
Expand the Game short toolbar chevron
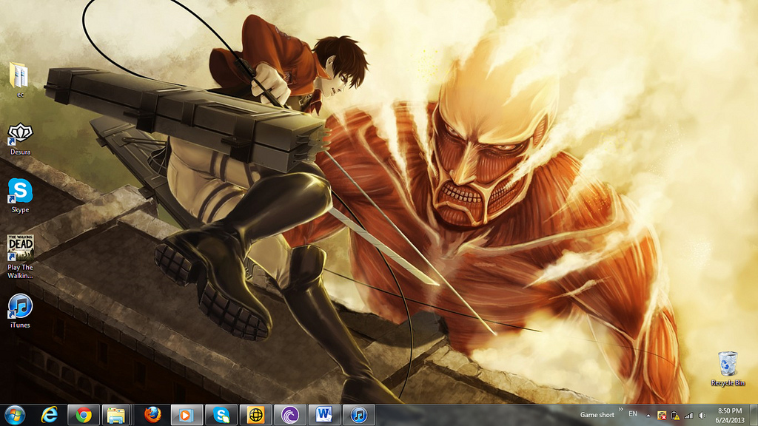(621, 410)
